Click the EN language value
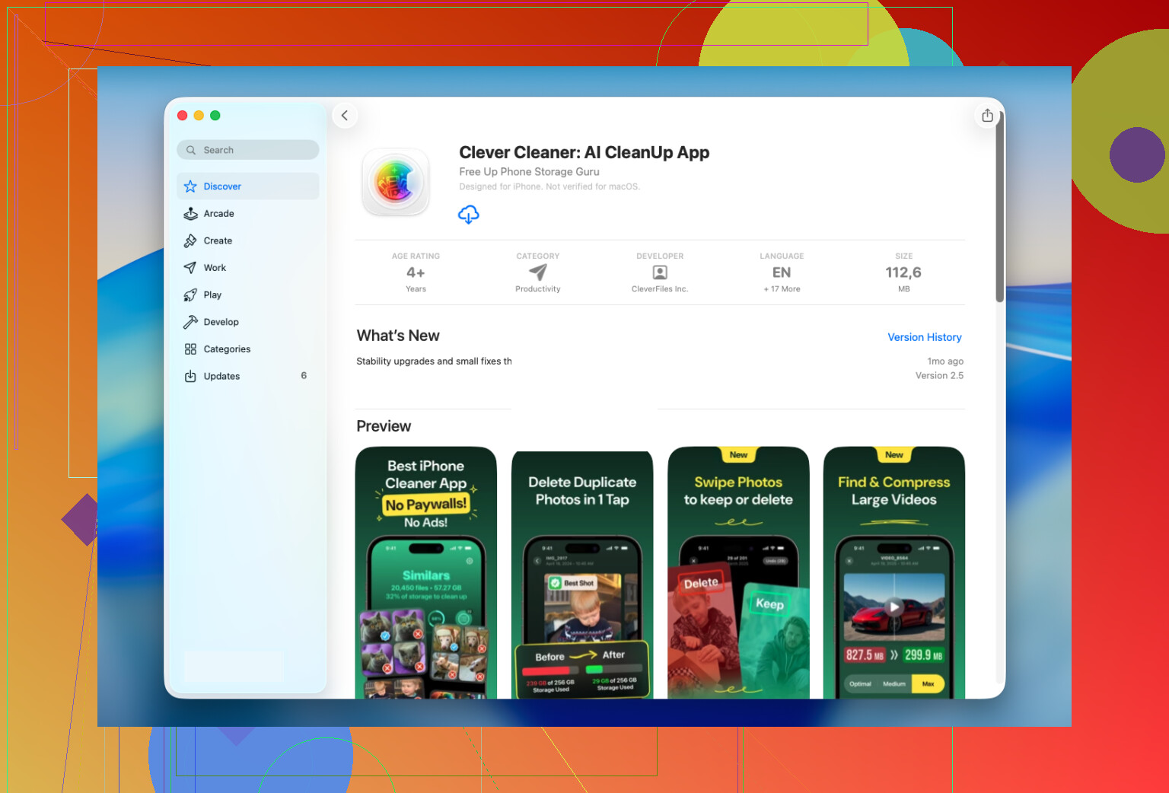 (x=782, y=272)
